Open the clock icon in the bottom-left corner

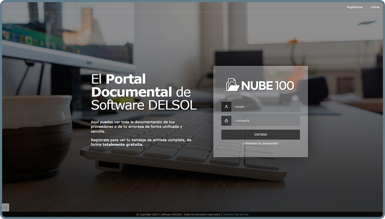(5, 207)
